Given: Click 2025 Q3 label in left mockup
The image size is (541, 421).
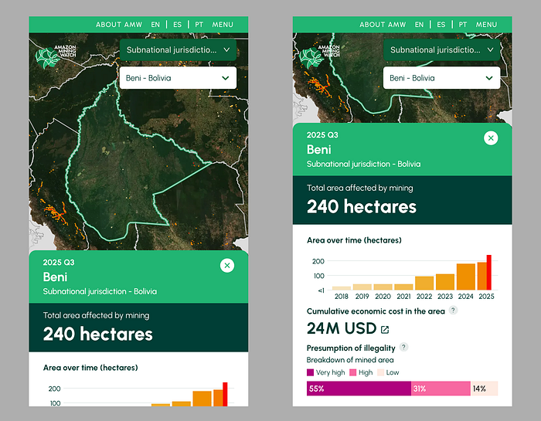Looking at the screenshot, I should (x=59, y=263).
